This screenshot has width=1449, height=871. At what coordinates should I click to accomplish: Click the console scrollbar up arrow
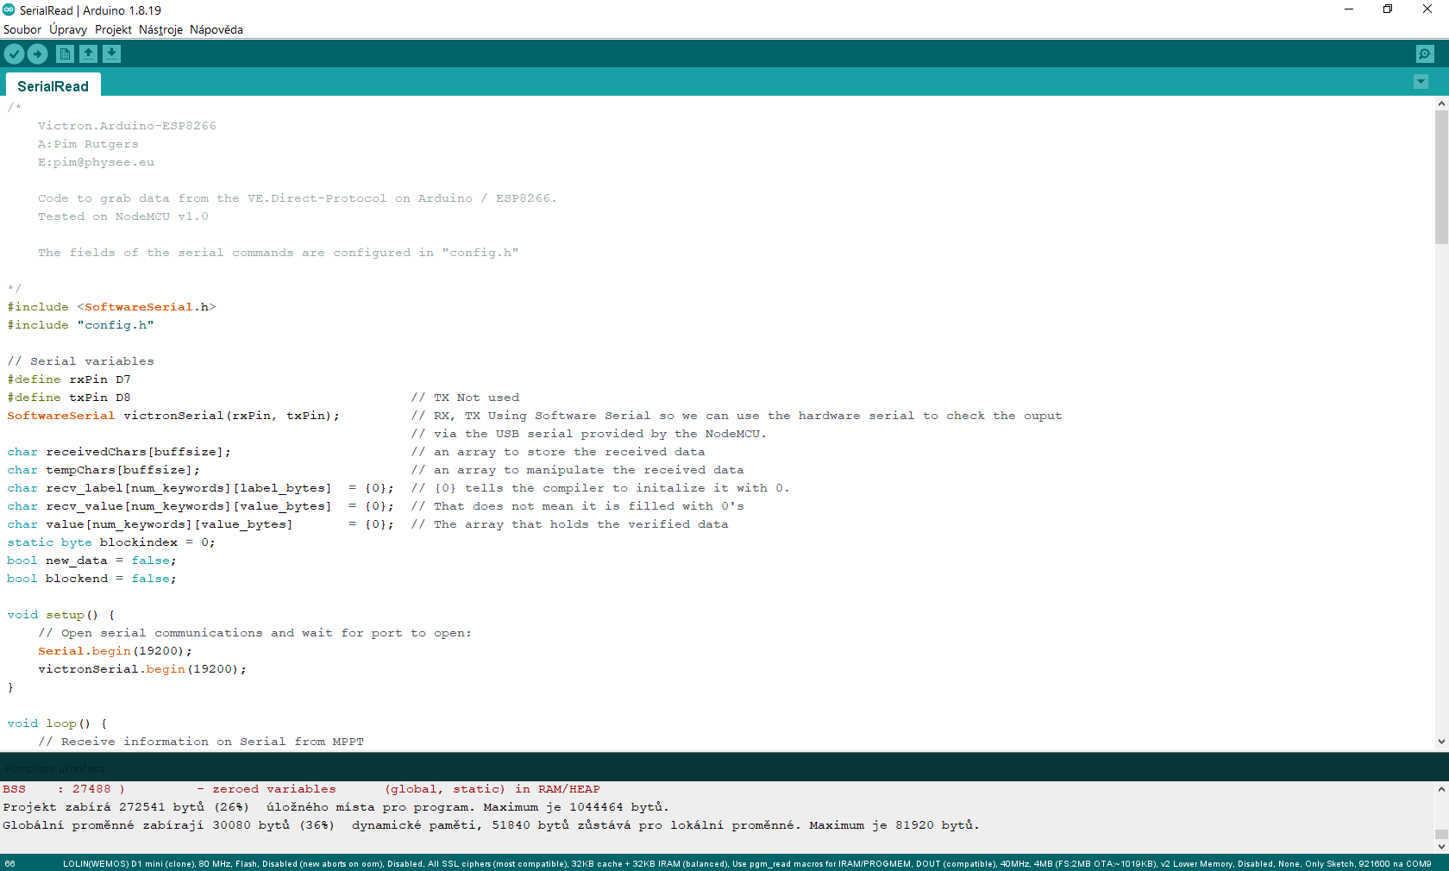click(1441, 789)
